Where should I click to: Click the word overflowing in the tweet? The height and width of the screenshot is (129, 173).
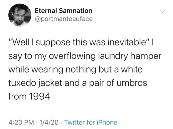coord(72,57)
